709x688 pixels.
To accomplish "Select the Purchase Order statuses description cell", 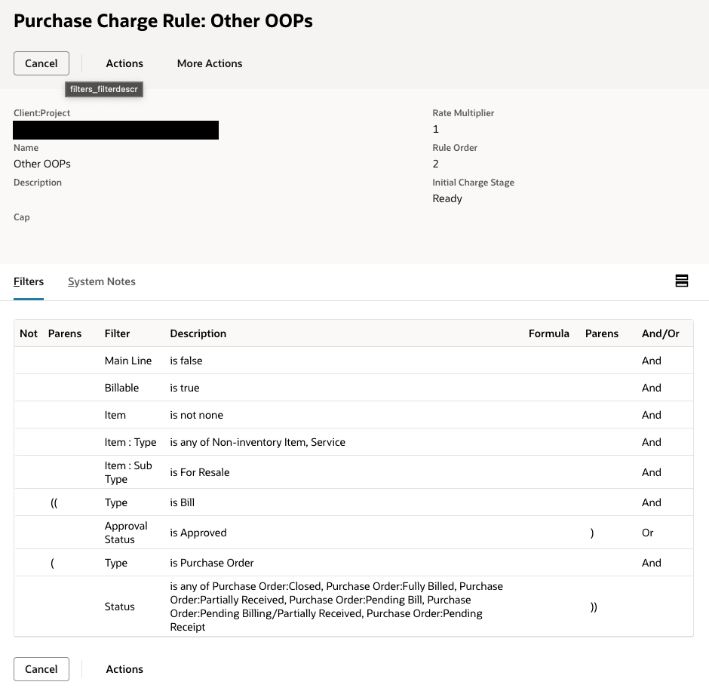I will point(336,607).
